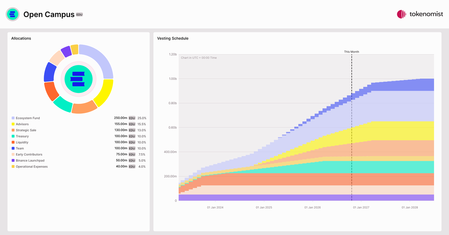Click the teal Treasury donut segment
This screenshot has width=449, height=235.
tap(62, 105)
